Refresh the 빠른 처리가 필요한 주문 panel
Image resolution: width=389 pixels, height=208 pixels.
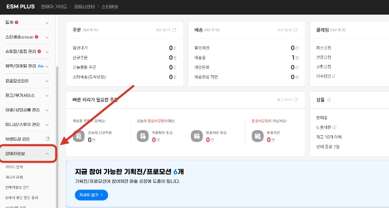(x=296, y=100)
